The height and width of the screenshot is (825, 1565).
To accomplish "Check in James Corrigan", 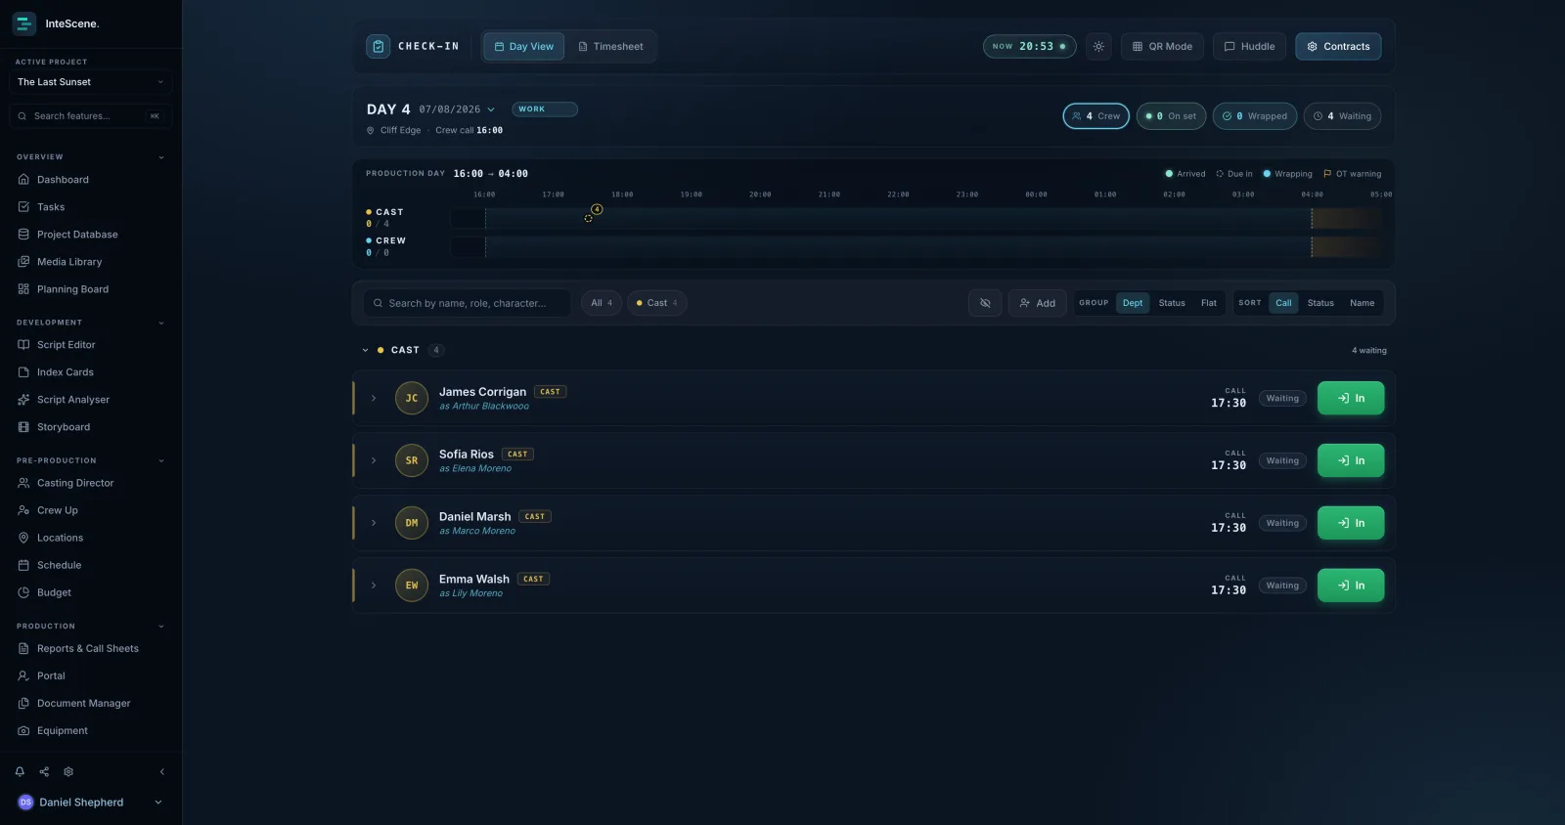I will (1351, 398).
